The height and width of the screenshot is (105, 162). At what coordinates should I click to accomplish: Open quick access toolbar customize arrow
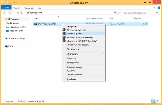[15, 3]
